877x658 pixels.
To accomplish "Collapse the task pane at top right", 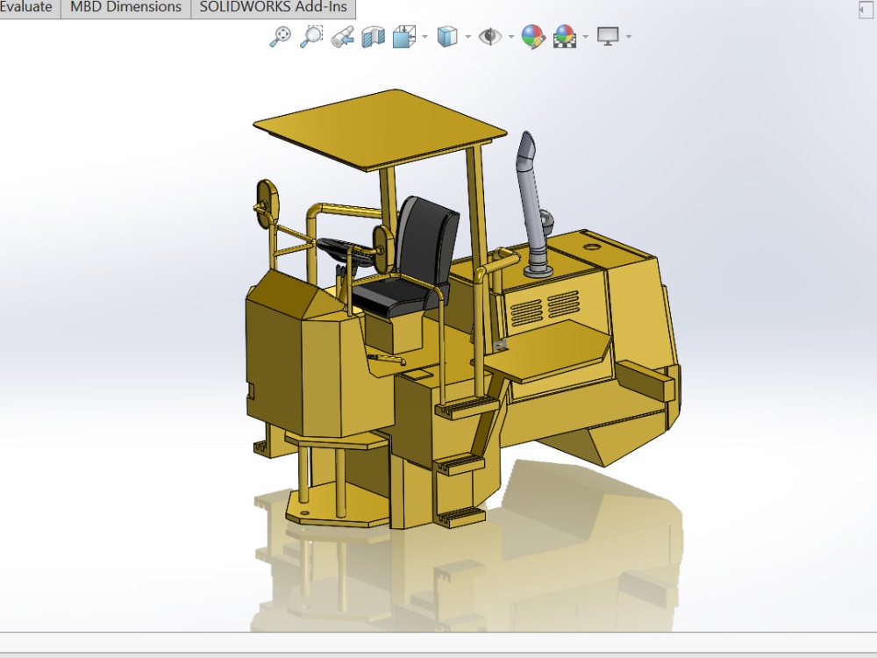I will pos(865,10).
